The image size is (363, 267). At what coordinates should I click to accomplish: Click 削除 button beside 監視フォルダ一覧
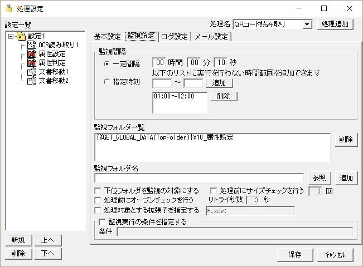pyautogui.click(x=346, y=140)
